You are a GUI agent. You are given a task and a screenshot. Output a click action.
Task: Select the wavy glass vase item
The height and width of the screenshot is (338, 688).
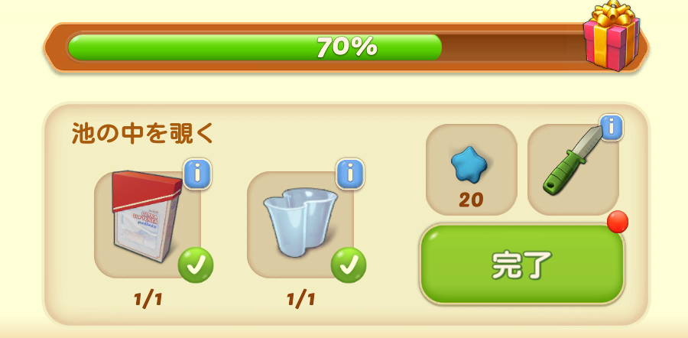[300, 223]
